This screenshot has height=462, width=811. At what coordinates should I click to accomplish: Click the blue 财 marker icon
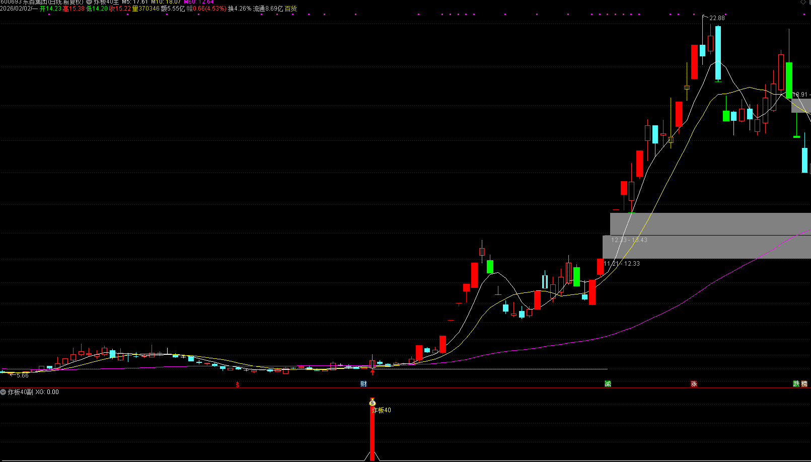[363, 384]
